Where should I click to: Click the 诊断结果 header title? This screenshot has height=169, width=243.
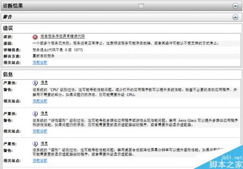[x=13, y=6]
